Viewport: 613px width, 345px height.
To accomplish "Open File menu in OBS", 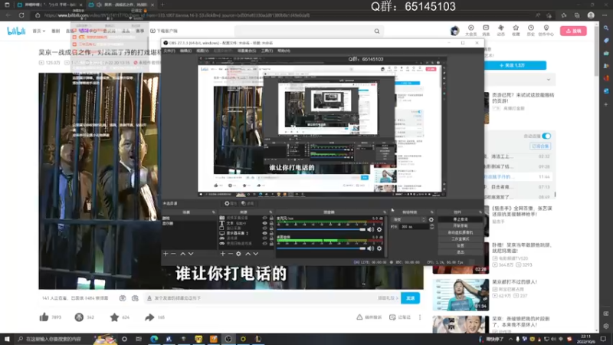I will coord(169,51).
